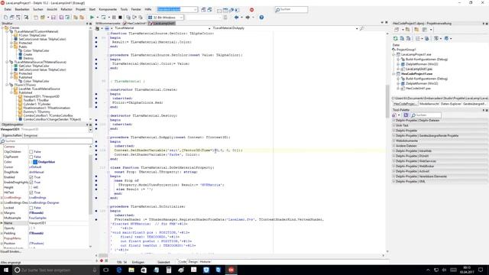489x275 pixels.
Task: Click the first desktop layout icon after layout dropdown
Action: (203, 10)
